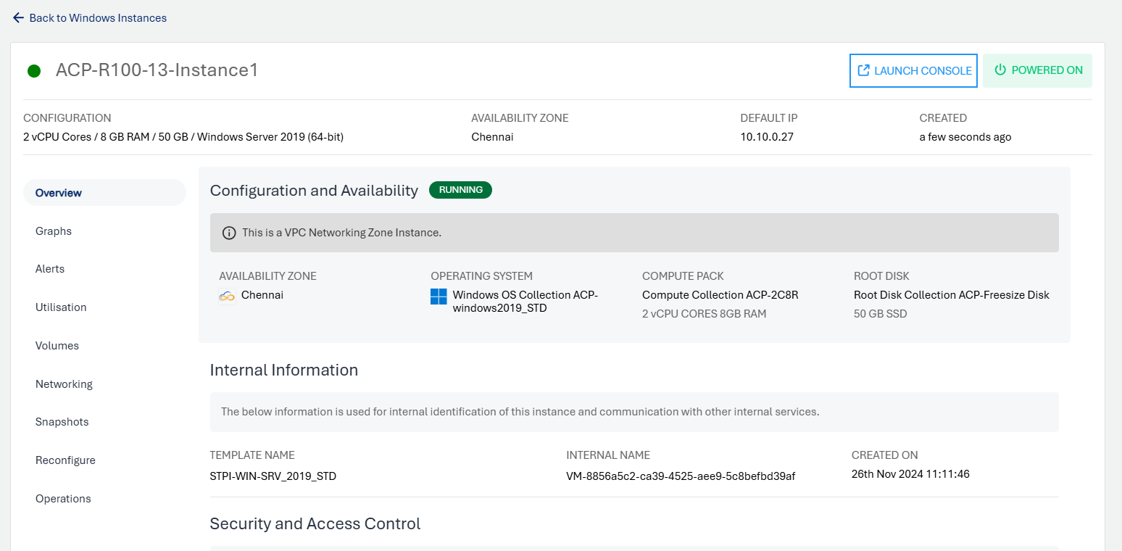Click the info icon in VPC notice
Image resolution: width=1122 pixels, height=551 pixels.
[x=229, y=233]
